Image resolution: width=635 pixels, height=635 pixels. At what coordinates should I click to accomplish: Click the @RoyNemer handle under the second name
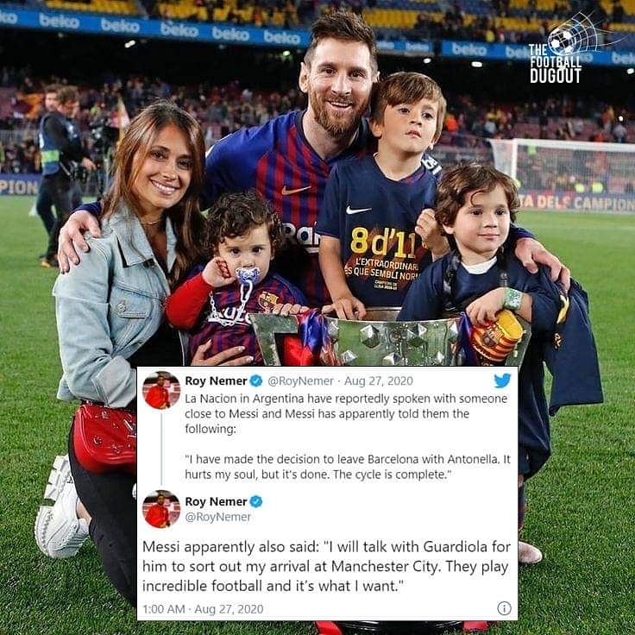(x=218, y=517)
